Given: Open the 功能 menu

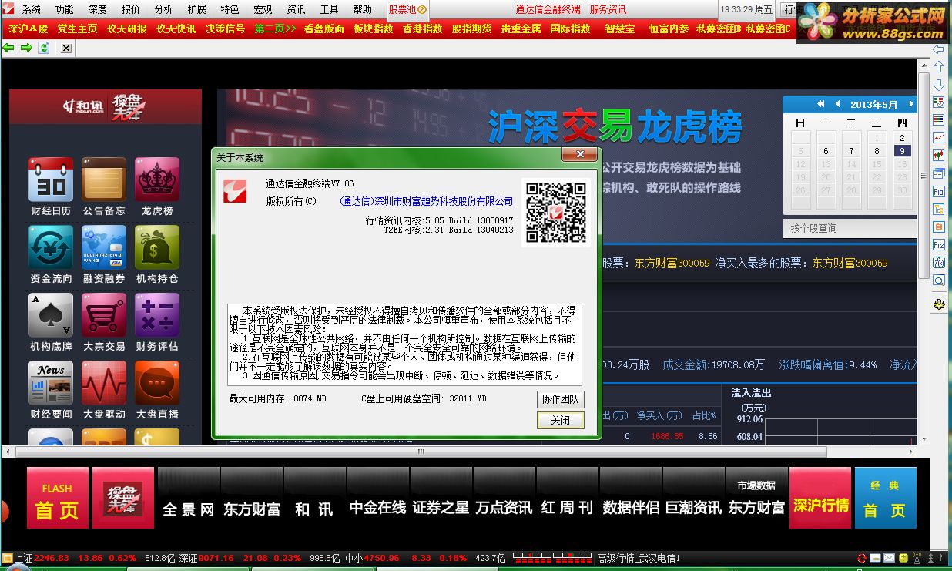Looking at the screenshot, I should point(65,10).
